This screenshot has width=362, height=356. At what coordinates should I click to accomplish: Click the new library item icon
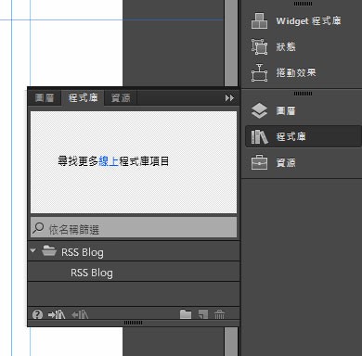pyautogui.click(x=203, y=314)
